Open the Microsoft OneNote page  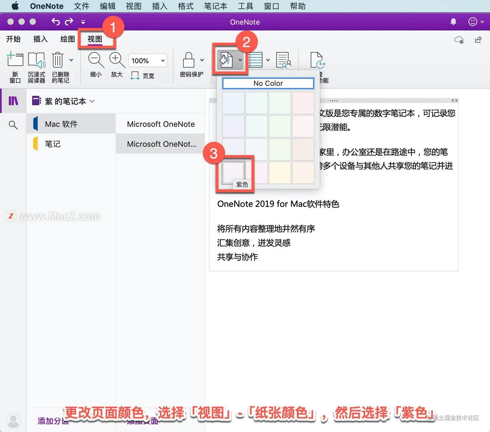tap(160, 124)
